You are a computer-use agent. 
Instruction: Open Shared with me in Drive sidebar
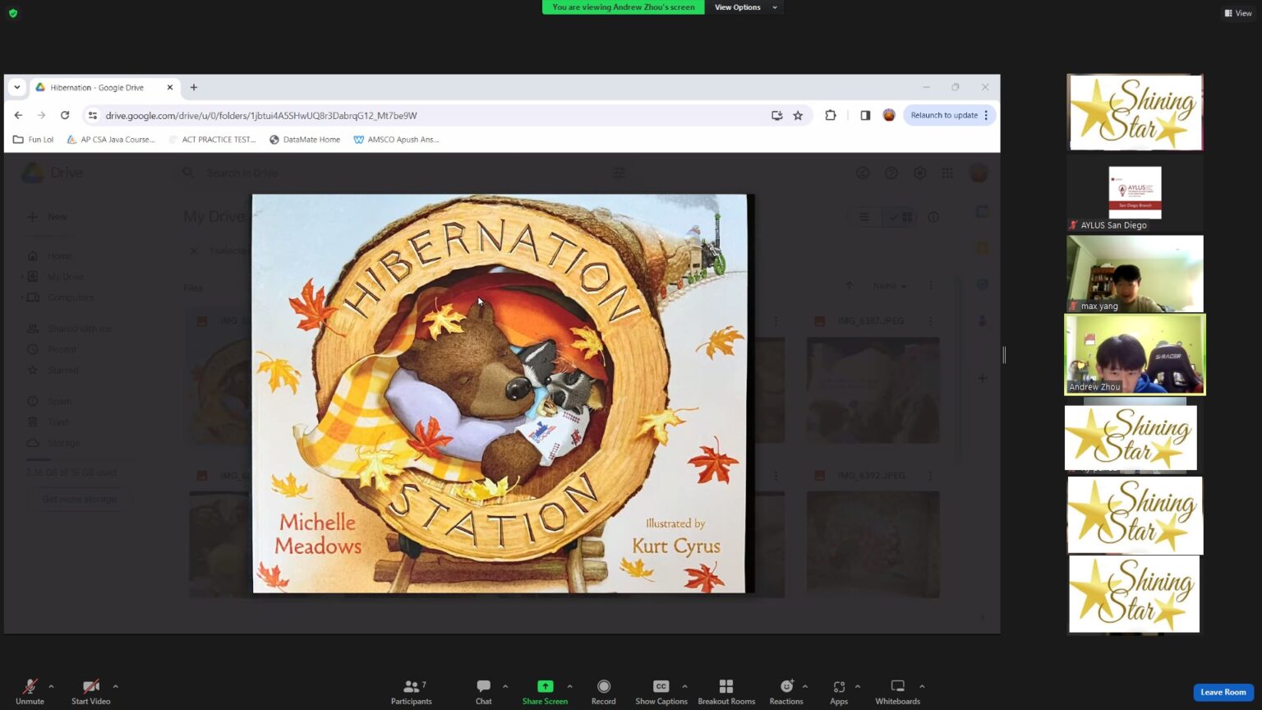point(70,329)
